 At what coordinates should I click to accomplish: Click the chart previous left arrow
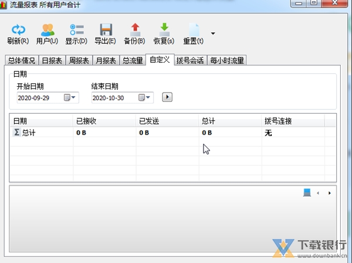[x=318, y=193]
